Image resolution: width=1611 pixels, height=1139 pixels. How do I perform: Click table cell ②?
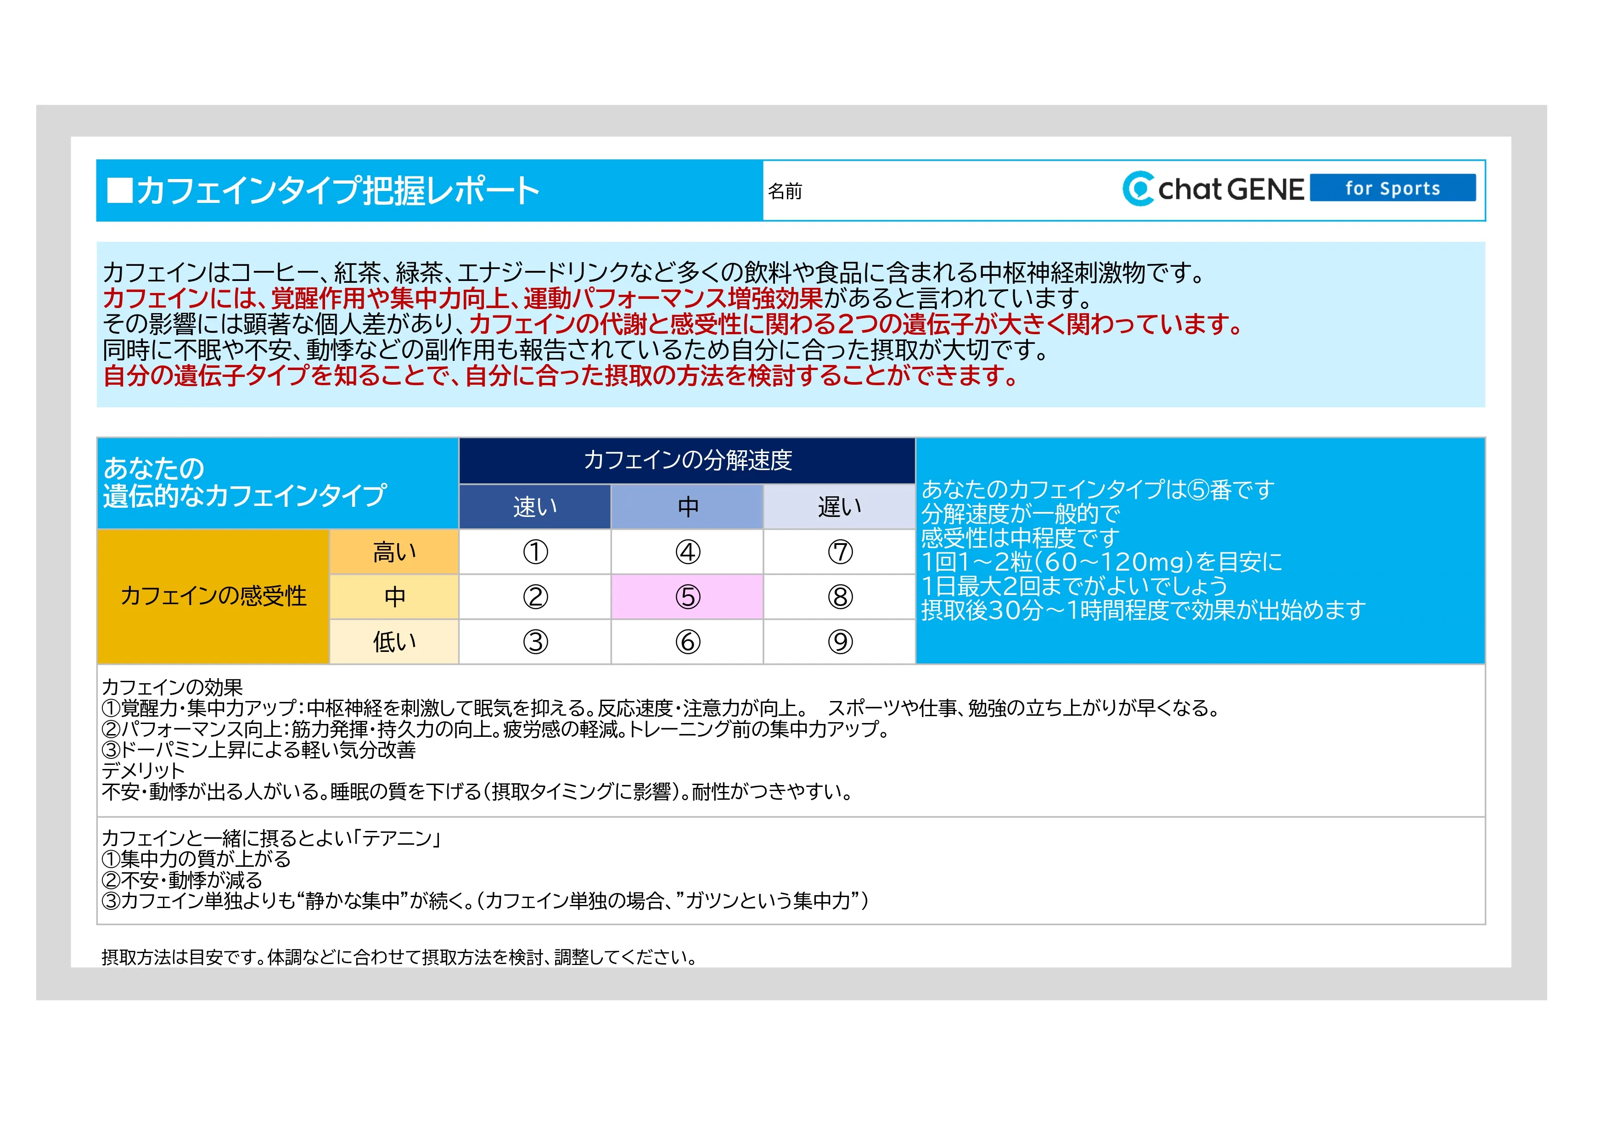535,597
